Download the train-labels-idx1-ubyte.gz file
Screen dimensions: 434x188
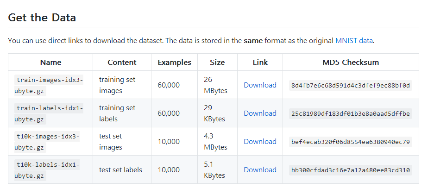(260, 113)
